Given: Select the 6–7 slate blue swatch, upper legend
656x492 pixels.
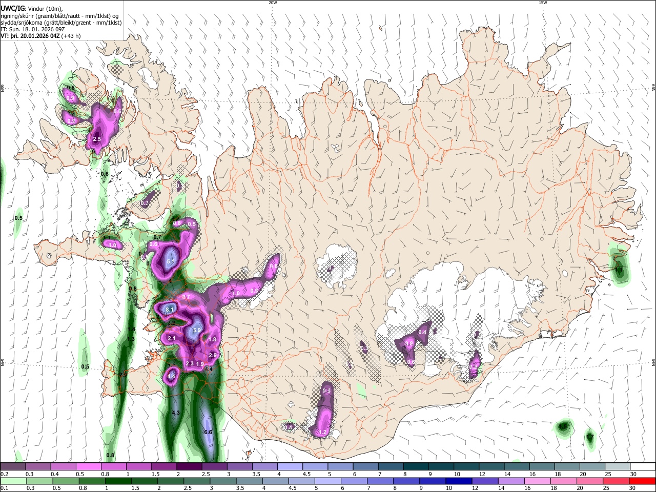Looking at the screenshot, I should point(364,466).
